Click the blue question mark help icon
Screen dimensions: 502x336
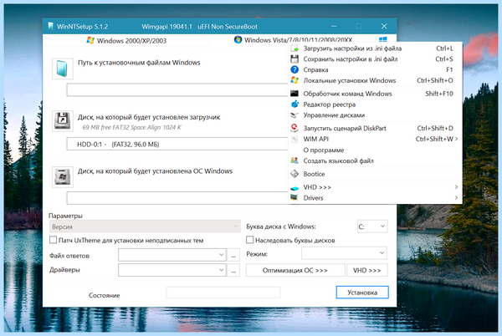coord(295,69)
